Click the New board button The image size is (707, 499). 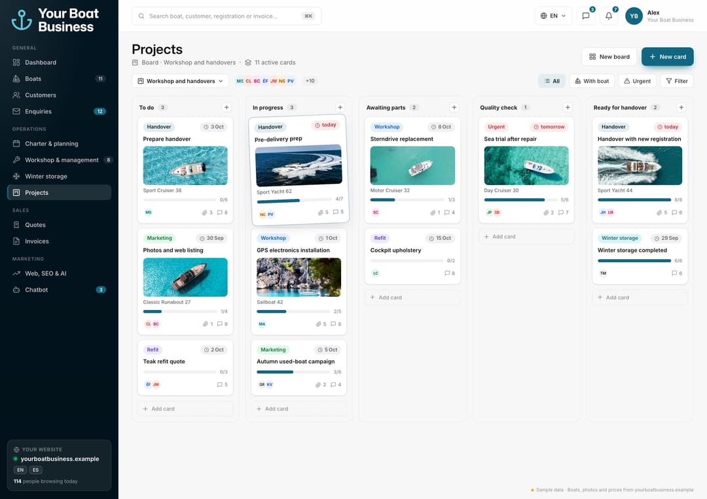pos(609,57)
